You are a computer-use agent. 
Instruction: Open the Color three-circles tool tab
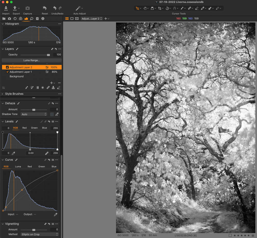pyautogui.click(x=21, y=19)
